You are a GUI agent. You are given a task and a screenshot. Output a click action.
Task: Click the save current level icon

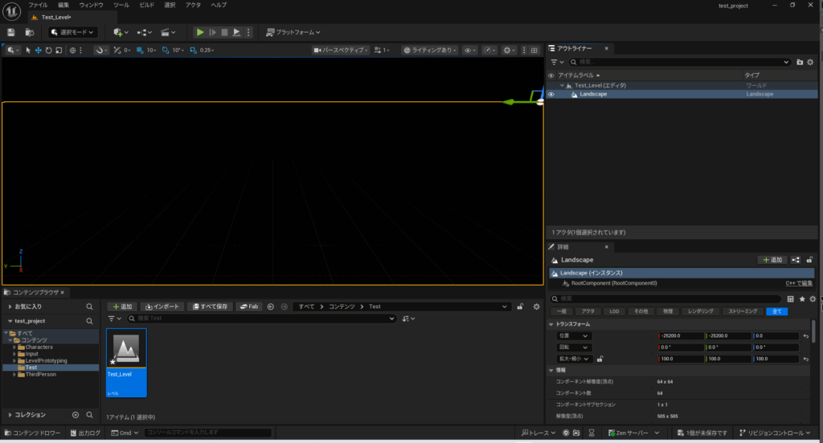tap(11, 33)
